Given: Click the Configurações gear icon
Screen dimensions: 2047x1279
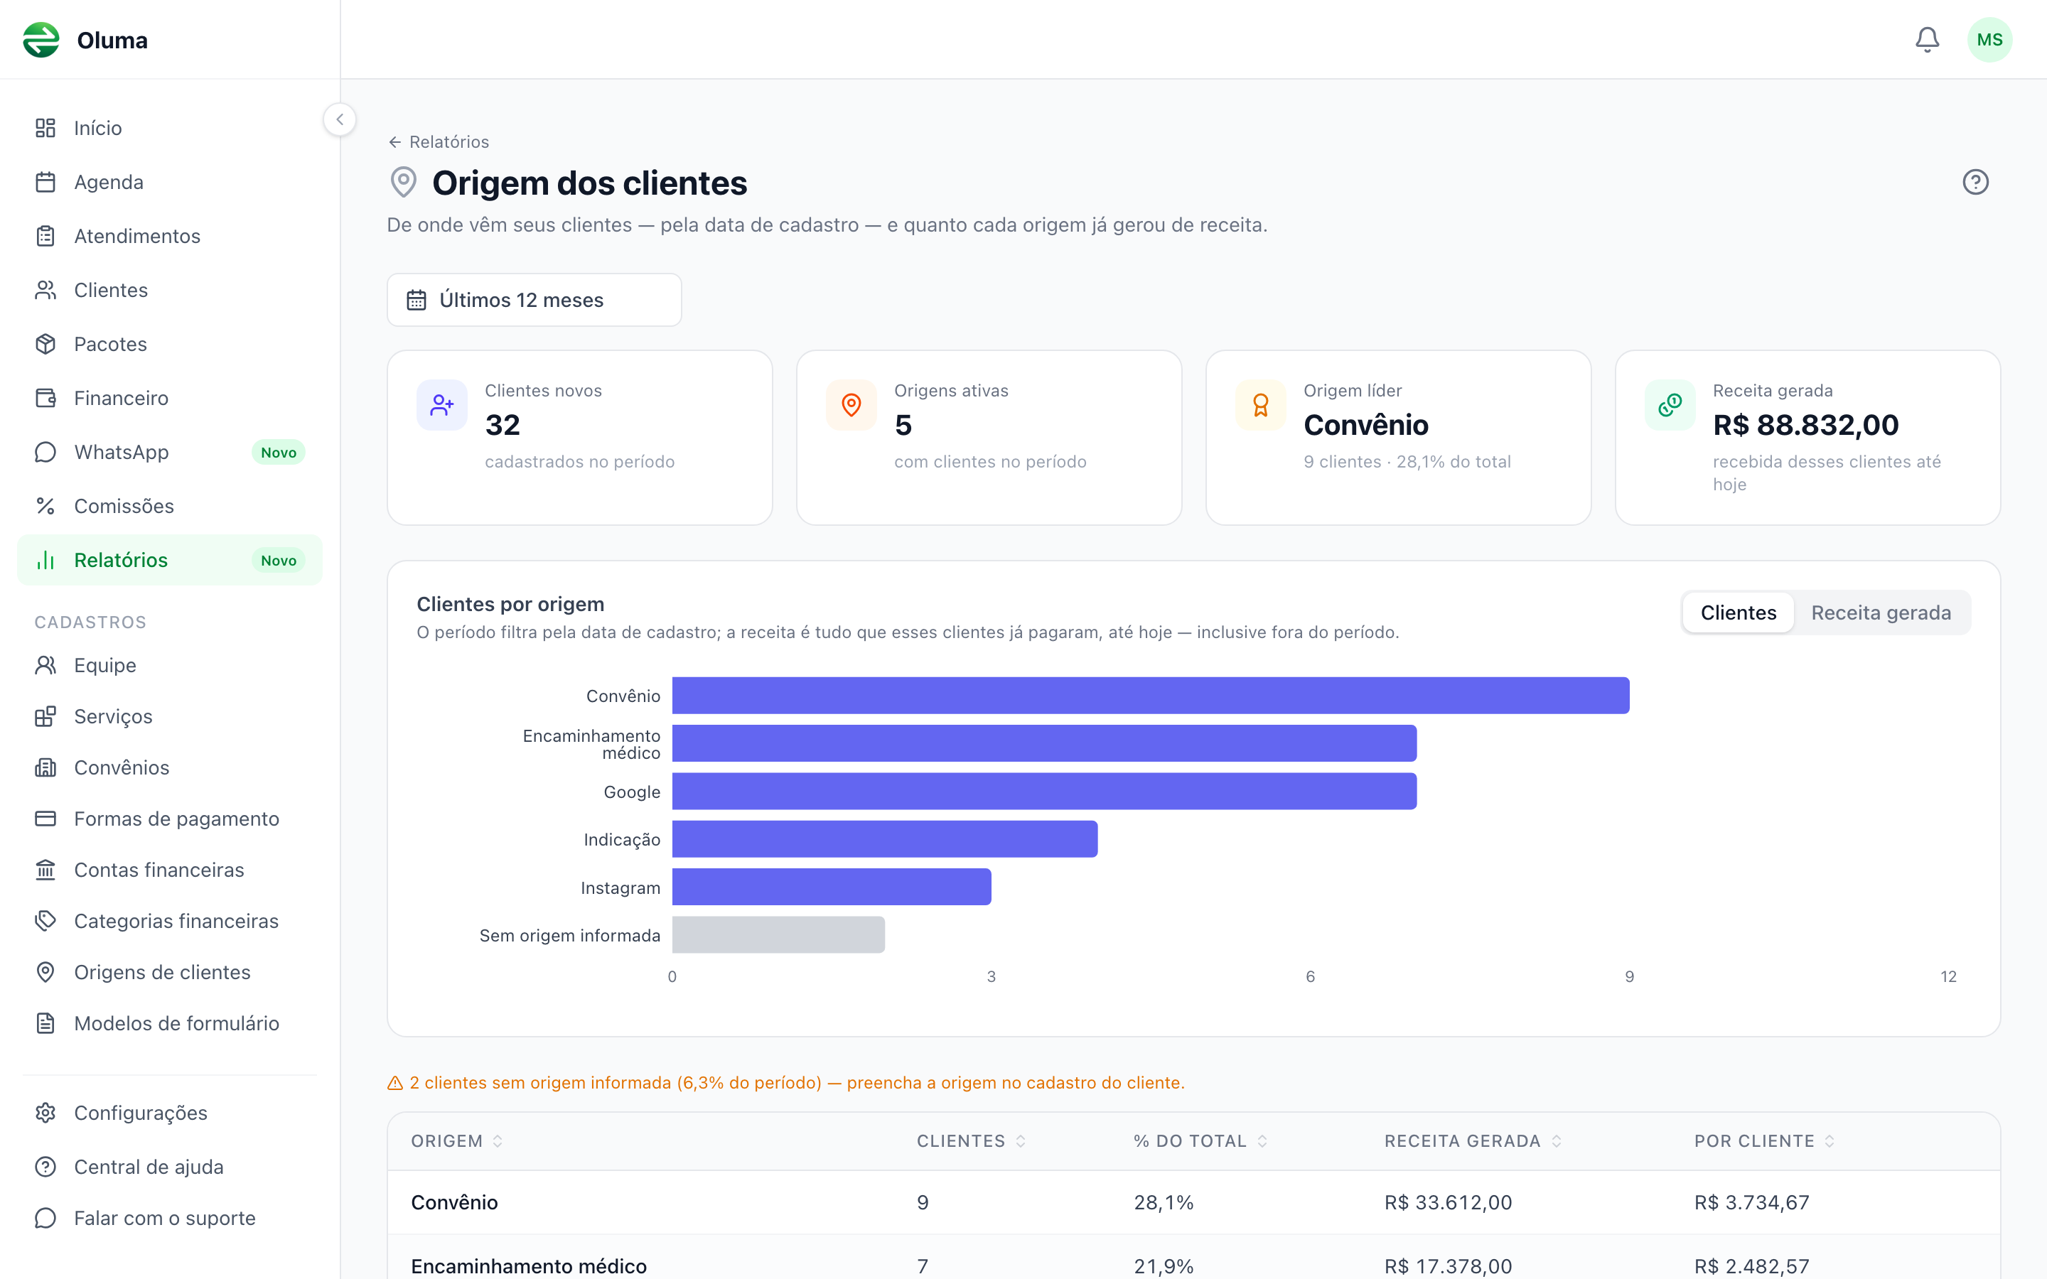Looking at the screenshot, I should 45,1112.
